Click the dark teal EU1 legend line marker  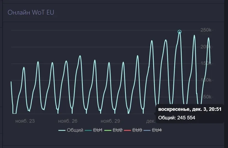tap(88, 130)
